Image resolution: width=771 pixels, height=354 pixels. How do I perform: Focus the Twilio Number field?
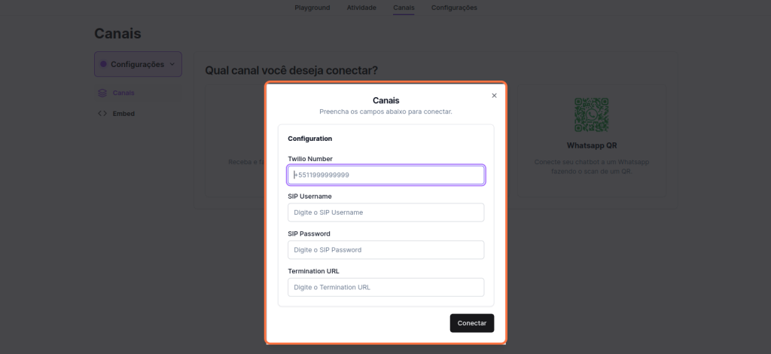coord(385,175)
